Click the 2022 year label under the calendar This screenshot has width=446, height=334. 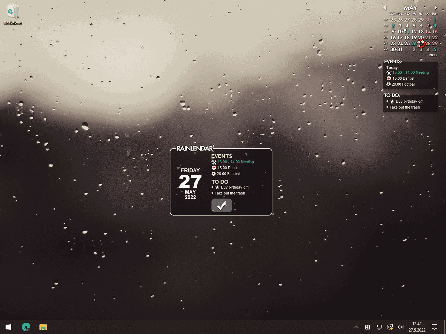point(433,55)
